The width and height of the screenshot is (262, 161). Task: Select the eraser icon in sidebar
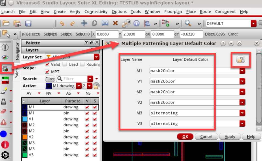click(x=3, y=111)
